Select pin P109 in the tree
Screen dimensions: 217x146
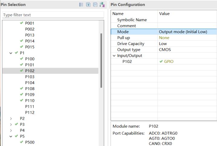(x=30, y=95)
